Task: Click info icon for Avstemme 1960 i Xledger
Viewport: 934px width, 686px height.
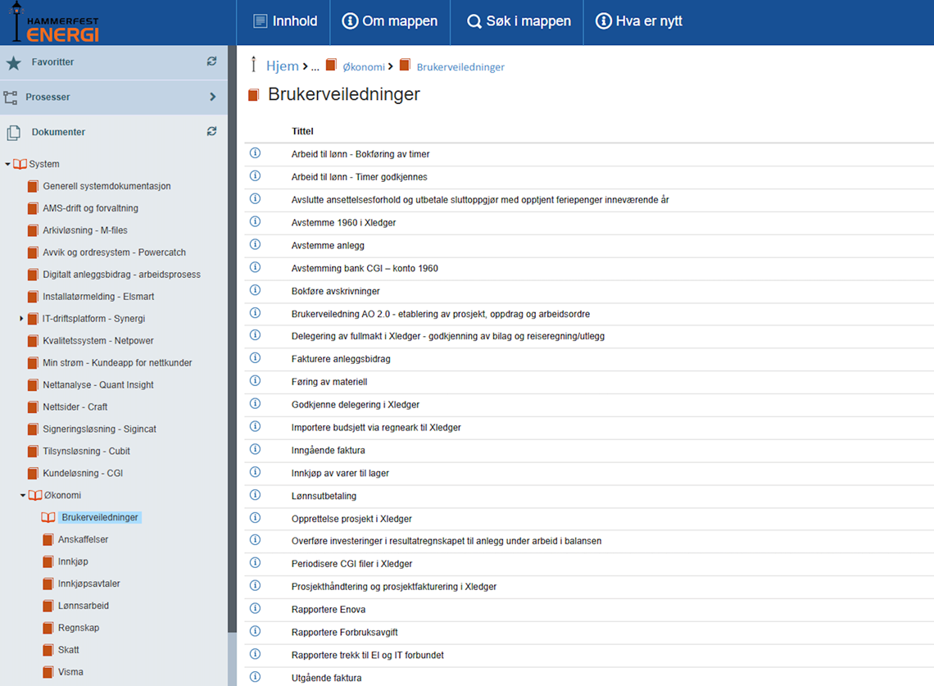Action: tap(255, 222)
